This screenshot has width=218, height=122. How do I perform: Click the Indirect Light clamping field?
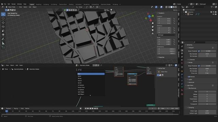(207, 113)
